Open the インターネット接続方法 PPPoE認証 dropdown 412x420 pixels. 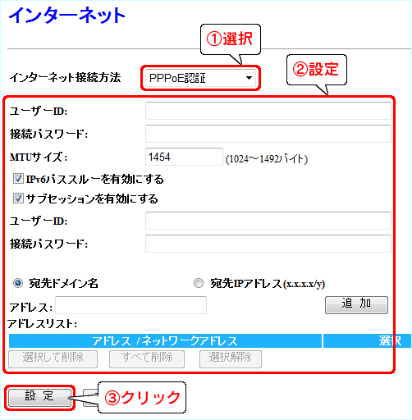[200, 78]
